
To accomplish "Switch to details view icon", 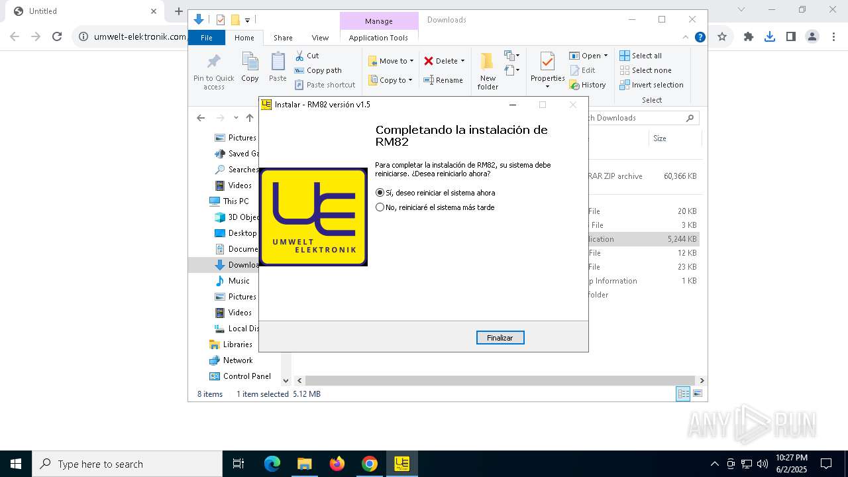I will [683, 394].
